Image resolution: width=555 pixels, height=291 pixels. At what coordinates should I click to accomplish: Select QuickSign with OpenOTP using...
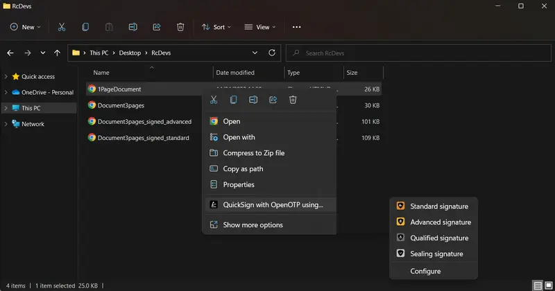click(x=270, y=204)
